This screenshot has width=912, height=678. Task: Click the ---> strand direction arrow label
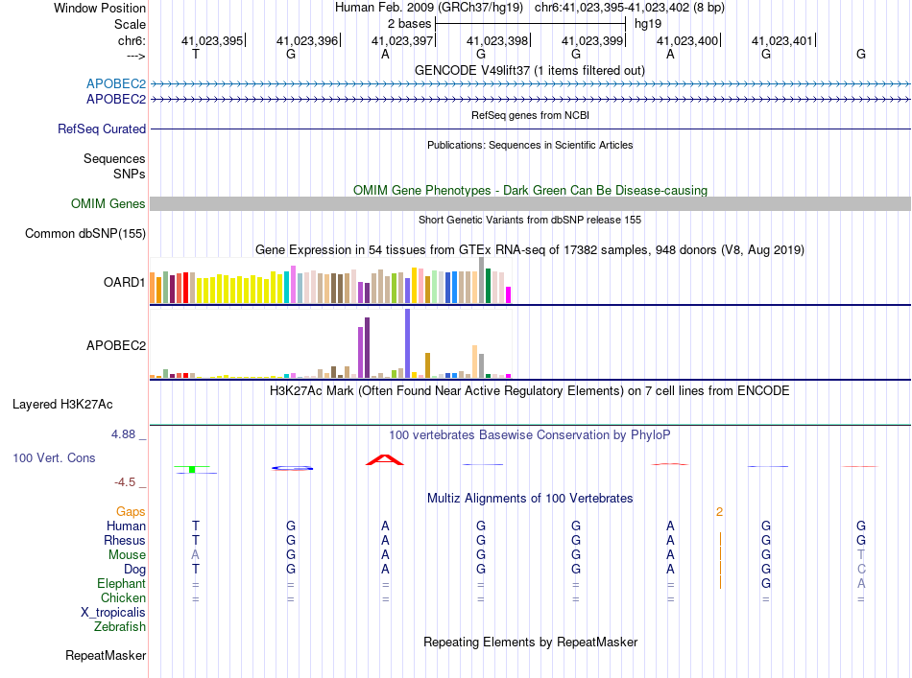click(x=135, y=56)
